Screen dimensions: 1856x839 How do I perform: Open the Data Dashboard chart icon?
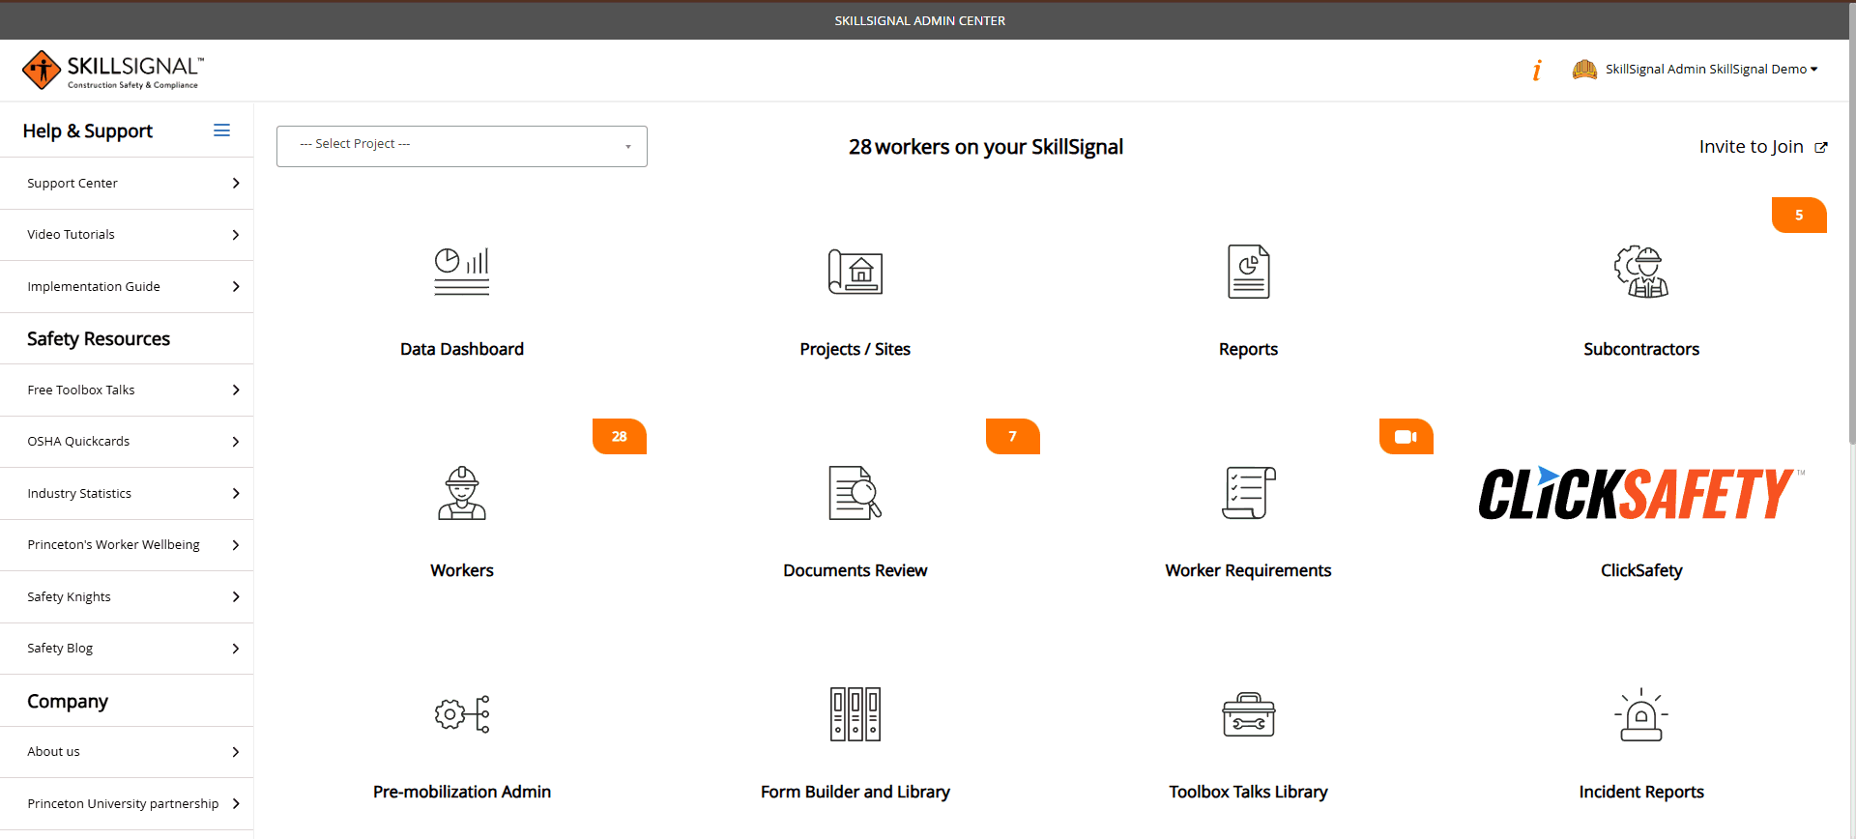pyautogui.click(x=462, y=272)
